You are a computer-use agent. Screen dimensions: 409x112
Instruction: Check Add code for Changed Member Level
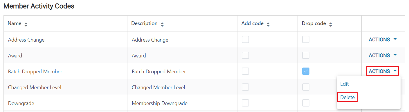pyautogui.click(x=245, y=87)
